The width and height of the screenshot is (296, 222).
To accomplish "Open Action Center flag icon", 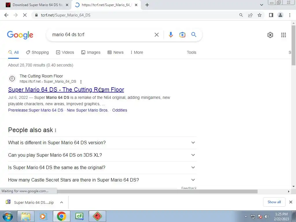I will (x=260, y=217).
